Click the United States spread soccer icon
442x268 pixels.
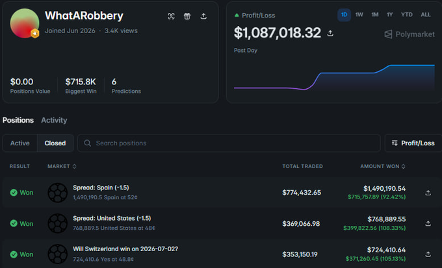click(57, 223)
